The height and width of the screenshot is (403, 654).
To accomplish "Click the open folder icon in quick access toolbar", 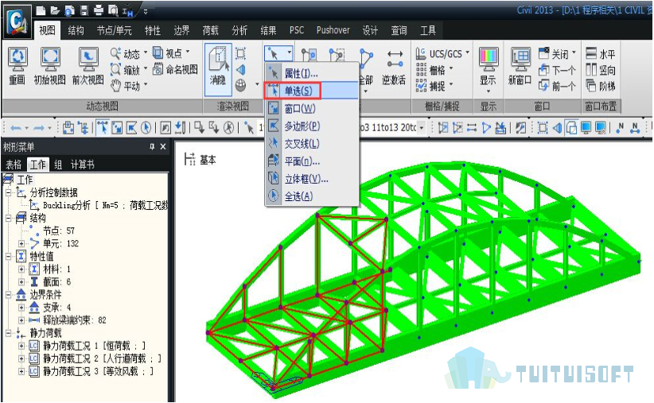I will (55, 10).
